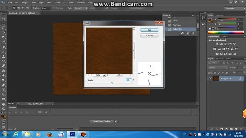This screenshot has height=138, width=246.
Task: Toggle Anti-alias checkbox in options bar
Action: [x=54, y=8]
